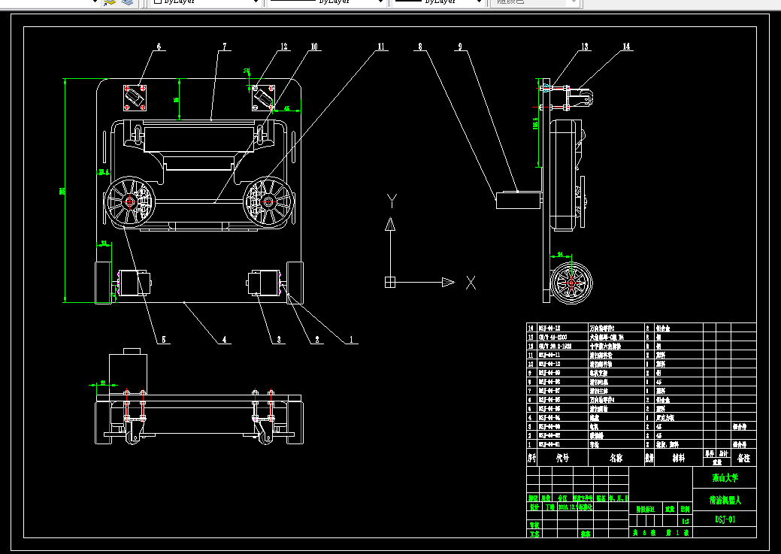
Task: Select leader callout number 2 below top view
Action: [x=316, y=340]
